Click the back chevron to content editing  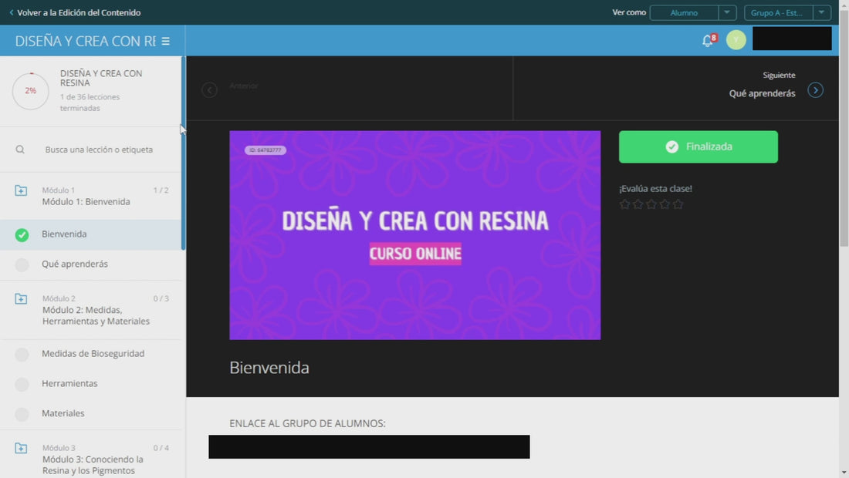(12, 12)
